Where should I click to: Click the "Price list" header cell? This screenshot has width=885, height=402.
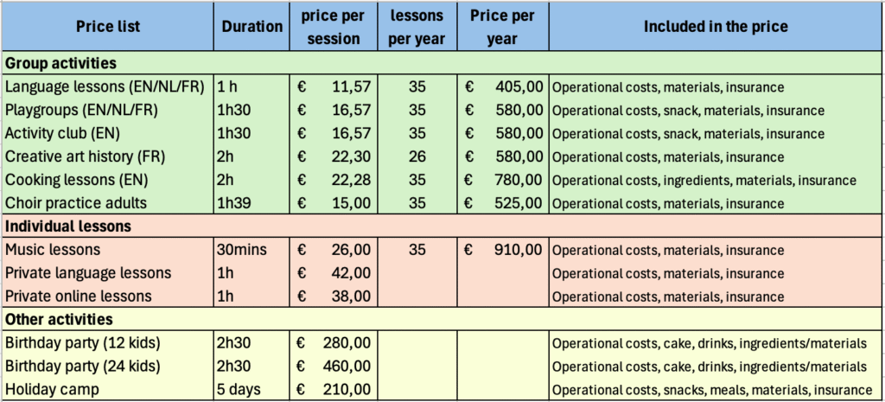coord(107,27)
